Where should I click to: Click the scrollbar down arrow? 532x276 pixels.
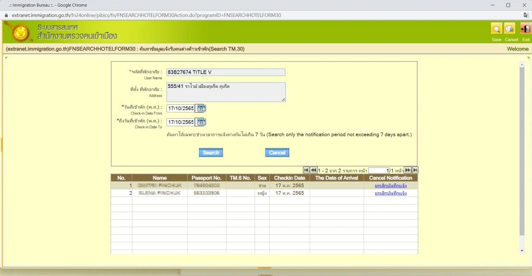tap(522, 251)
